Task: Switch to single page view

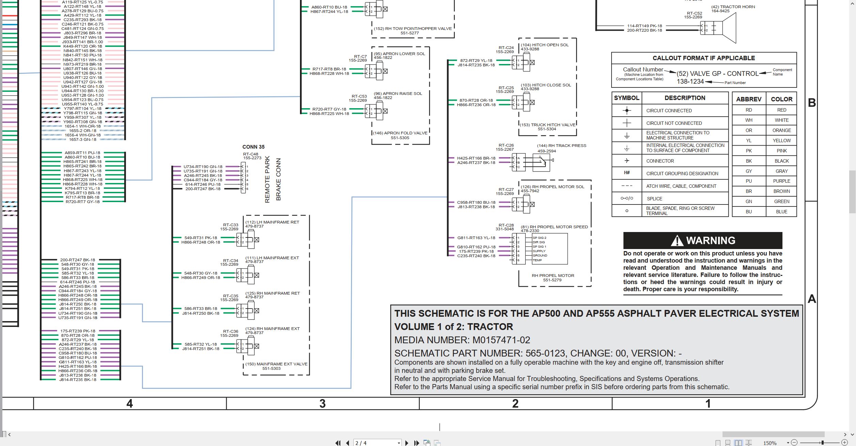Action: pyautogui.click(x=718, y=443)
